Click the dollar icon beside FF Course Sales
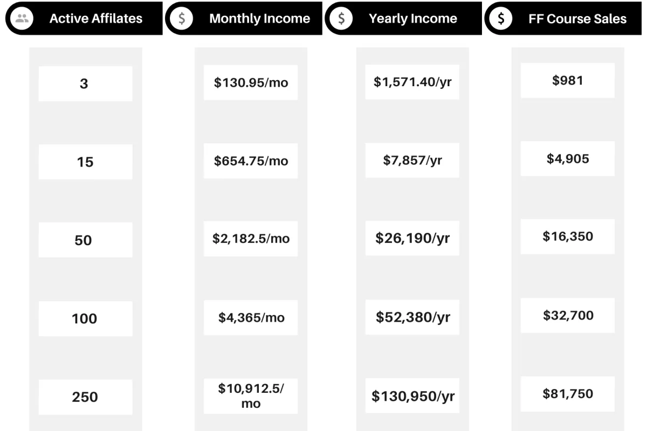This screenshot has height=431, width=647. (501, 19)
